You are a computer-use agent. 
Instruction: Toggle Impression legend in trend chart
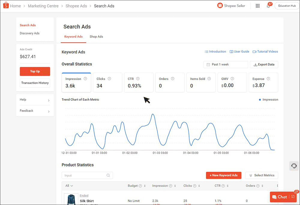tap(268, 100)
